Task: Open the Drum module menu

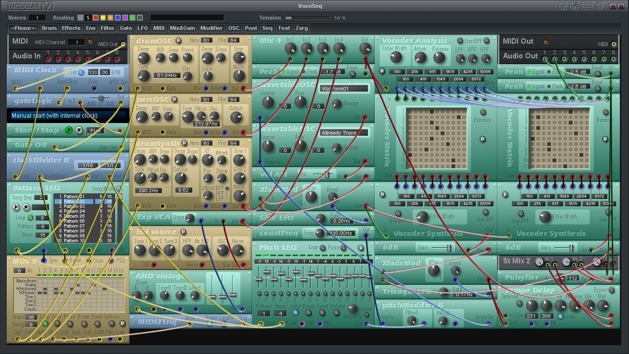Action: tap(49, 28)
